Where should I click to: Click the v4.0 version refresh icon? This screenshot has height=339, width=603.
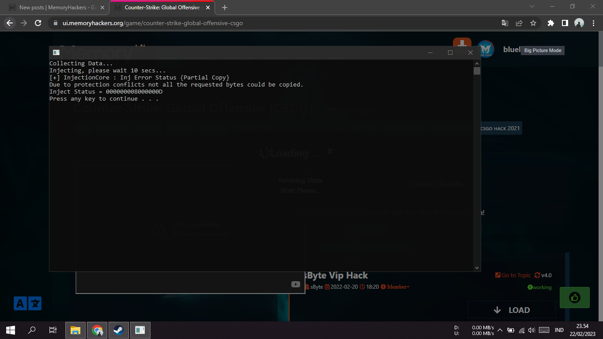click(537, 275)
